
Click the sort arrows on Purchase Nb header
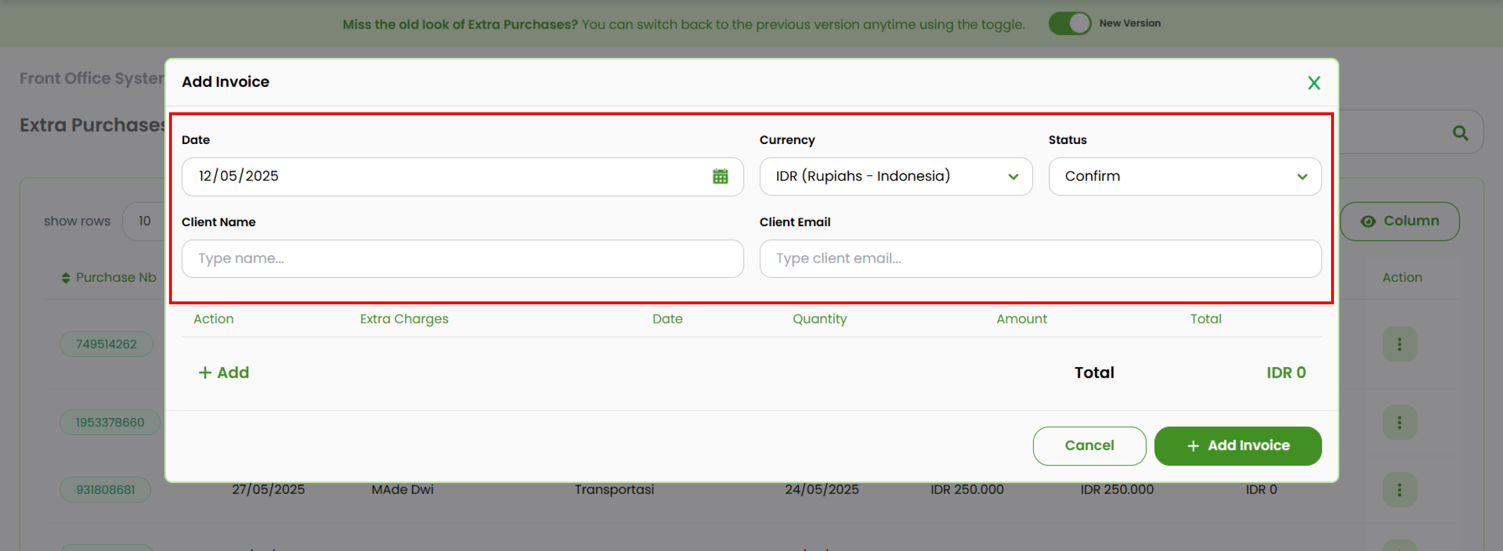point(65,277)
